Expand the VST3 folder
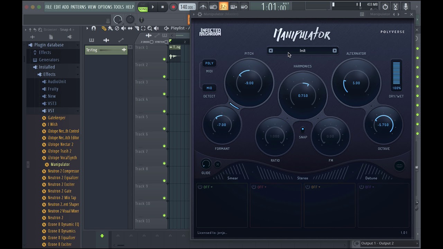 [x=52, y=103]
